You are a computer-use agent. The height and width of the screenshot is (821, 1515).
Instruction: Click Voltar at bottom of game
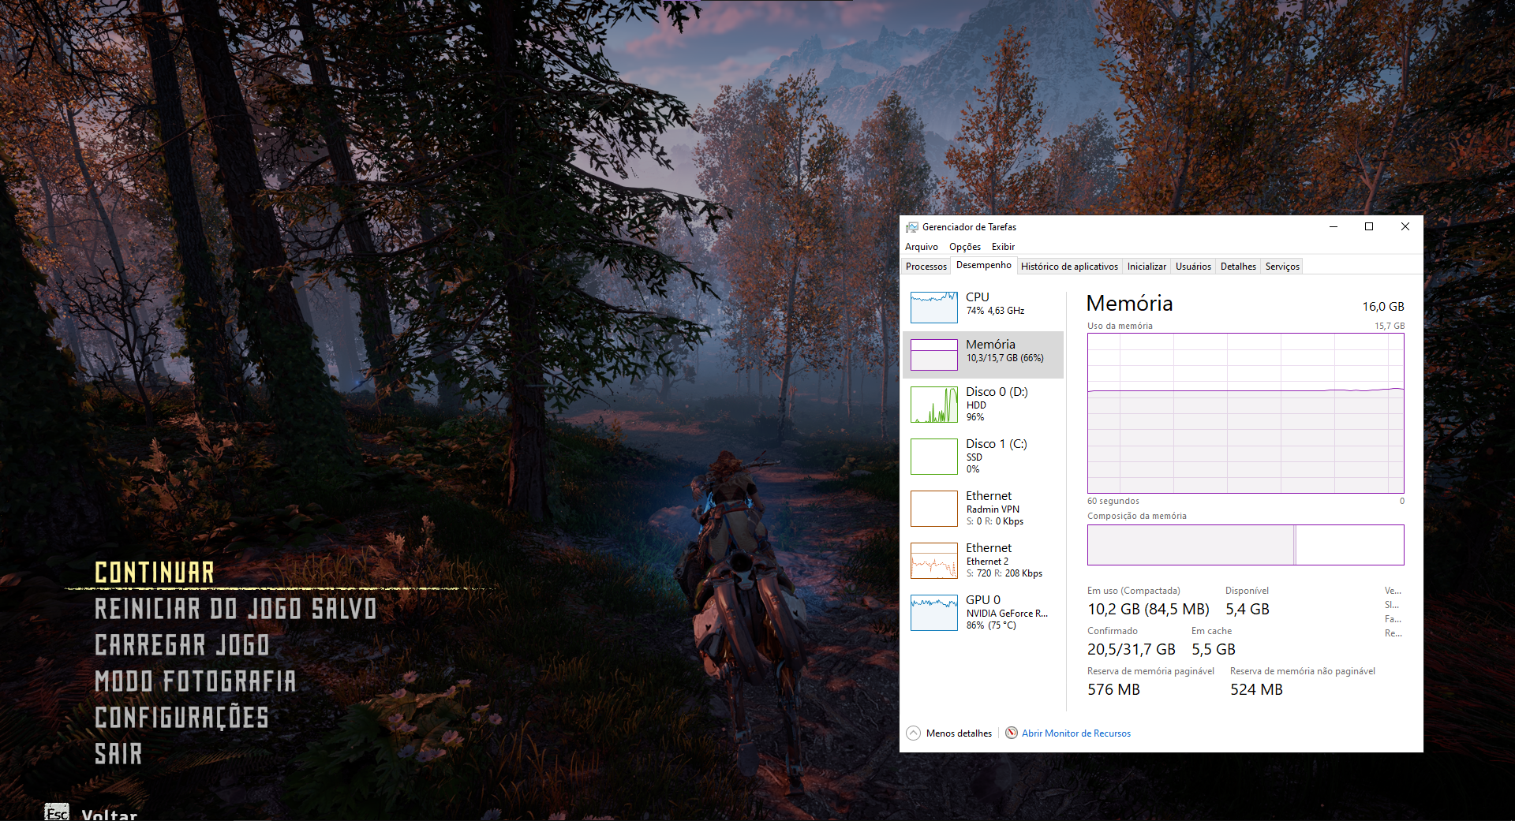[x=109, y=814]
